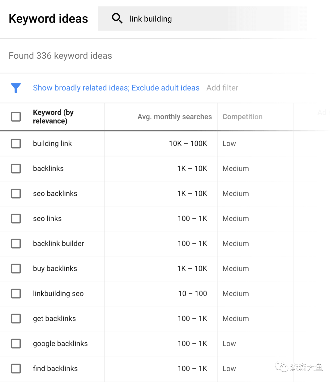Check the linkbuilding seo checkbox
This screenshot has width=334, height=382.
(16, 294)
